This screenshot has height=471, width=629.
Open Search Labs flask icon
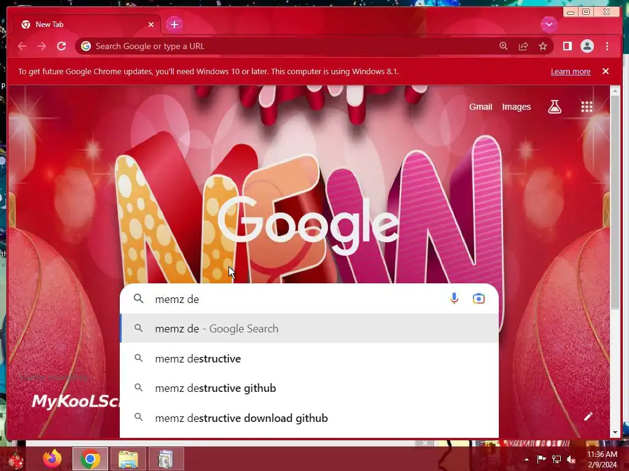[555, 107]
